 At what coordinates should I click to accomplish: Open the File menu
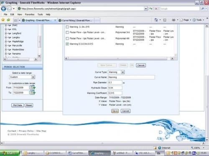(5, 15)
